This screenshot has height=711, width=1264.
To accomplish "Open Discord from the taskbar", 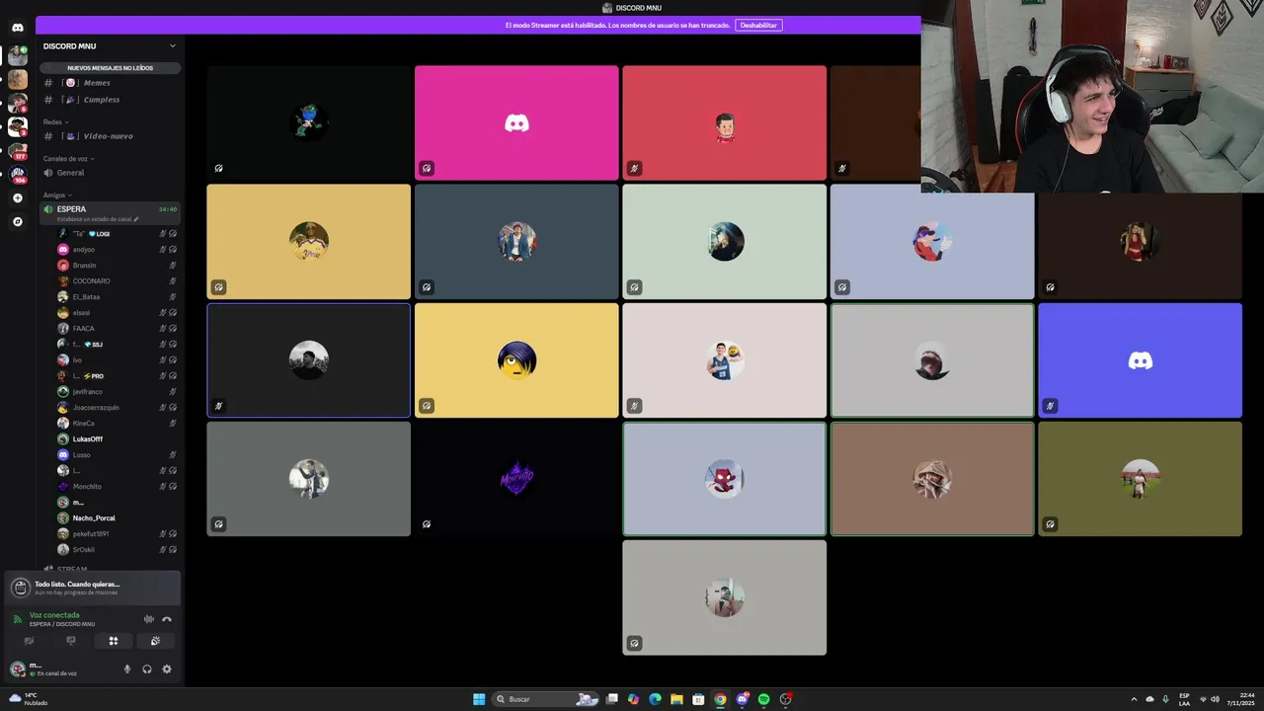I will click(x=742, y=699).
